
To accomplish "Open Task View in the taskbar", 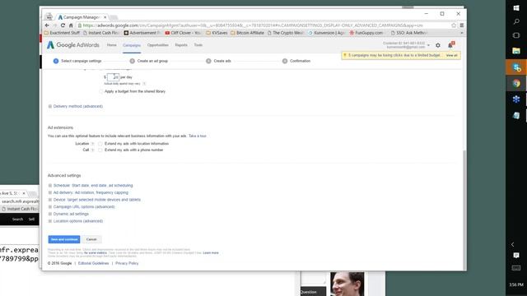I will (x=516, y=35).
